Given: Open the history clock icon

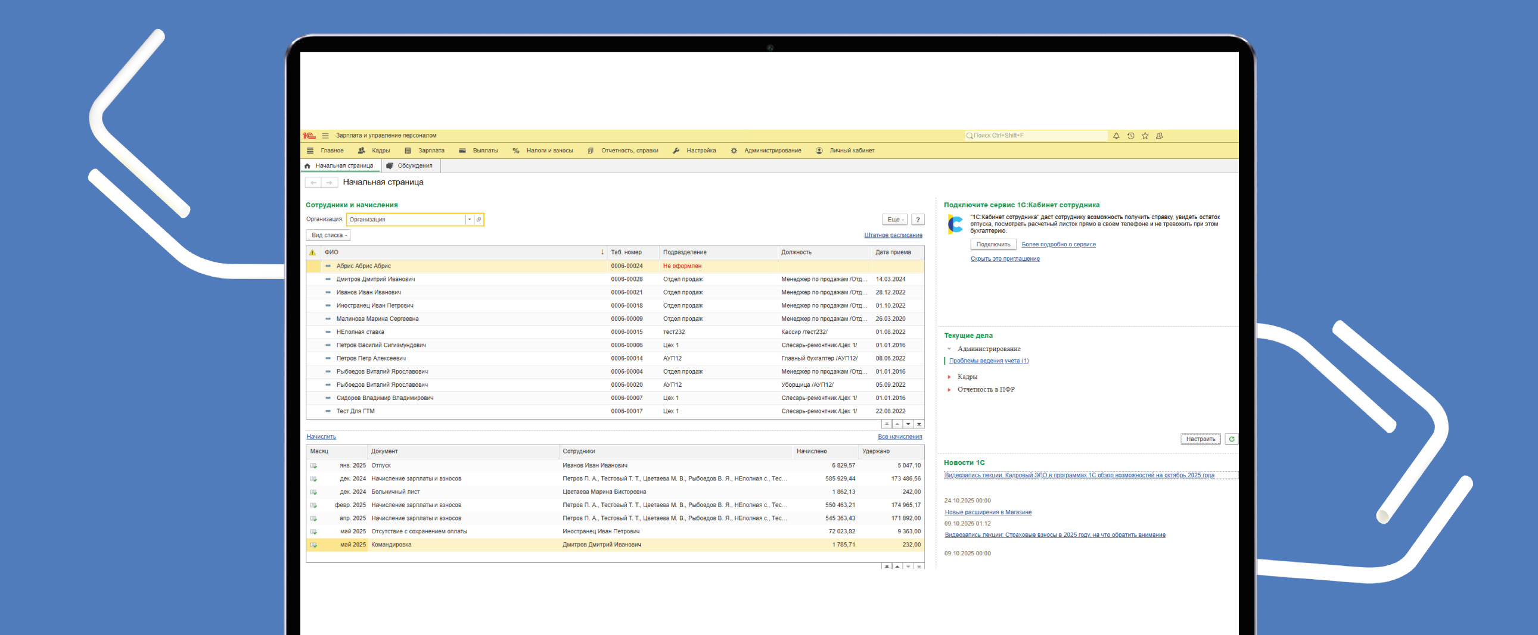Looking at the screenshot, I should pyautogui.click(x=1130, y=136).
